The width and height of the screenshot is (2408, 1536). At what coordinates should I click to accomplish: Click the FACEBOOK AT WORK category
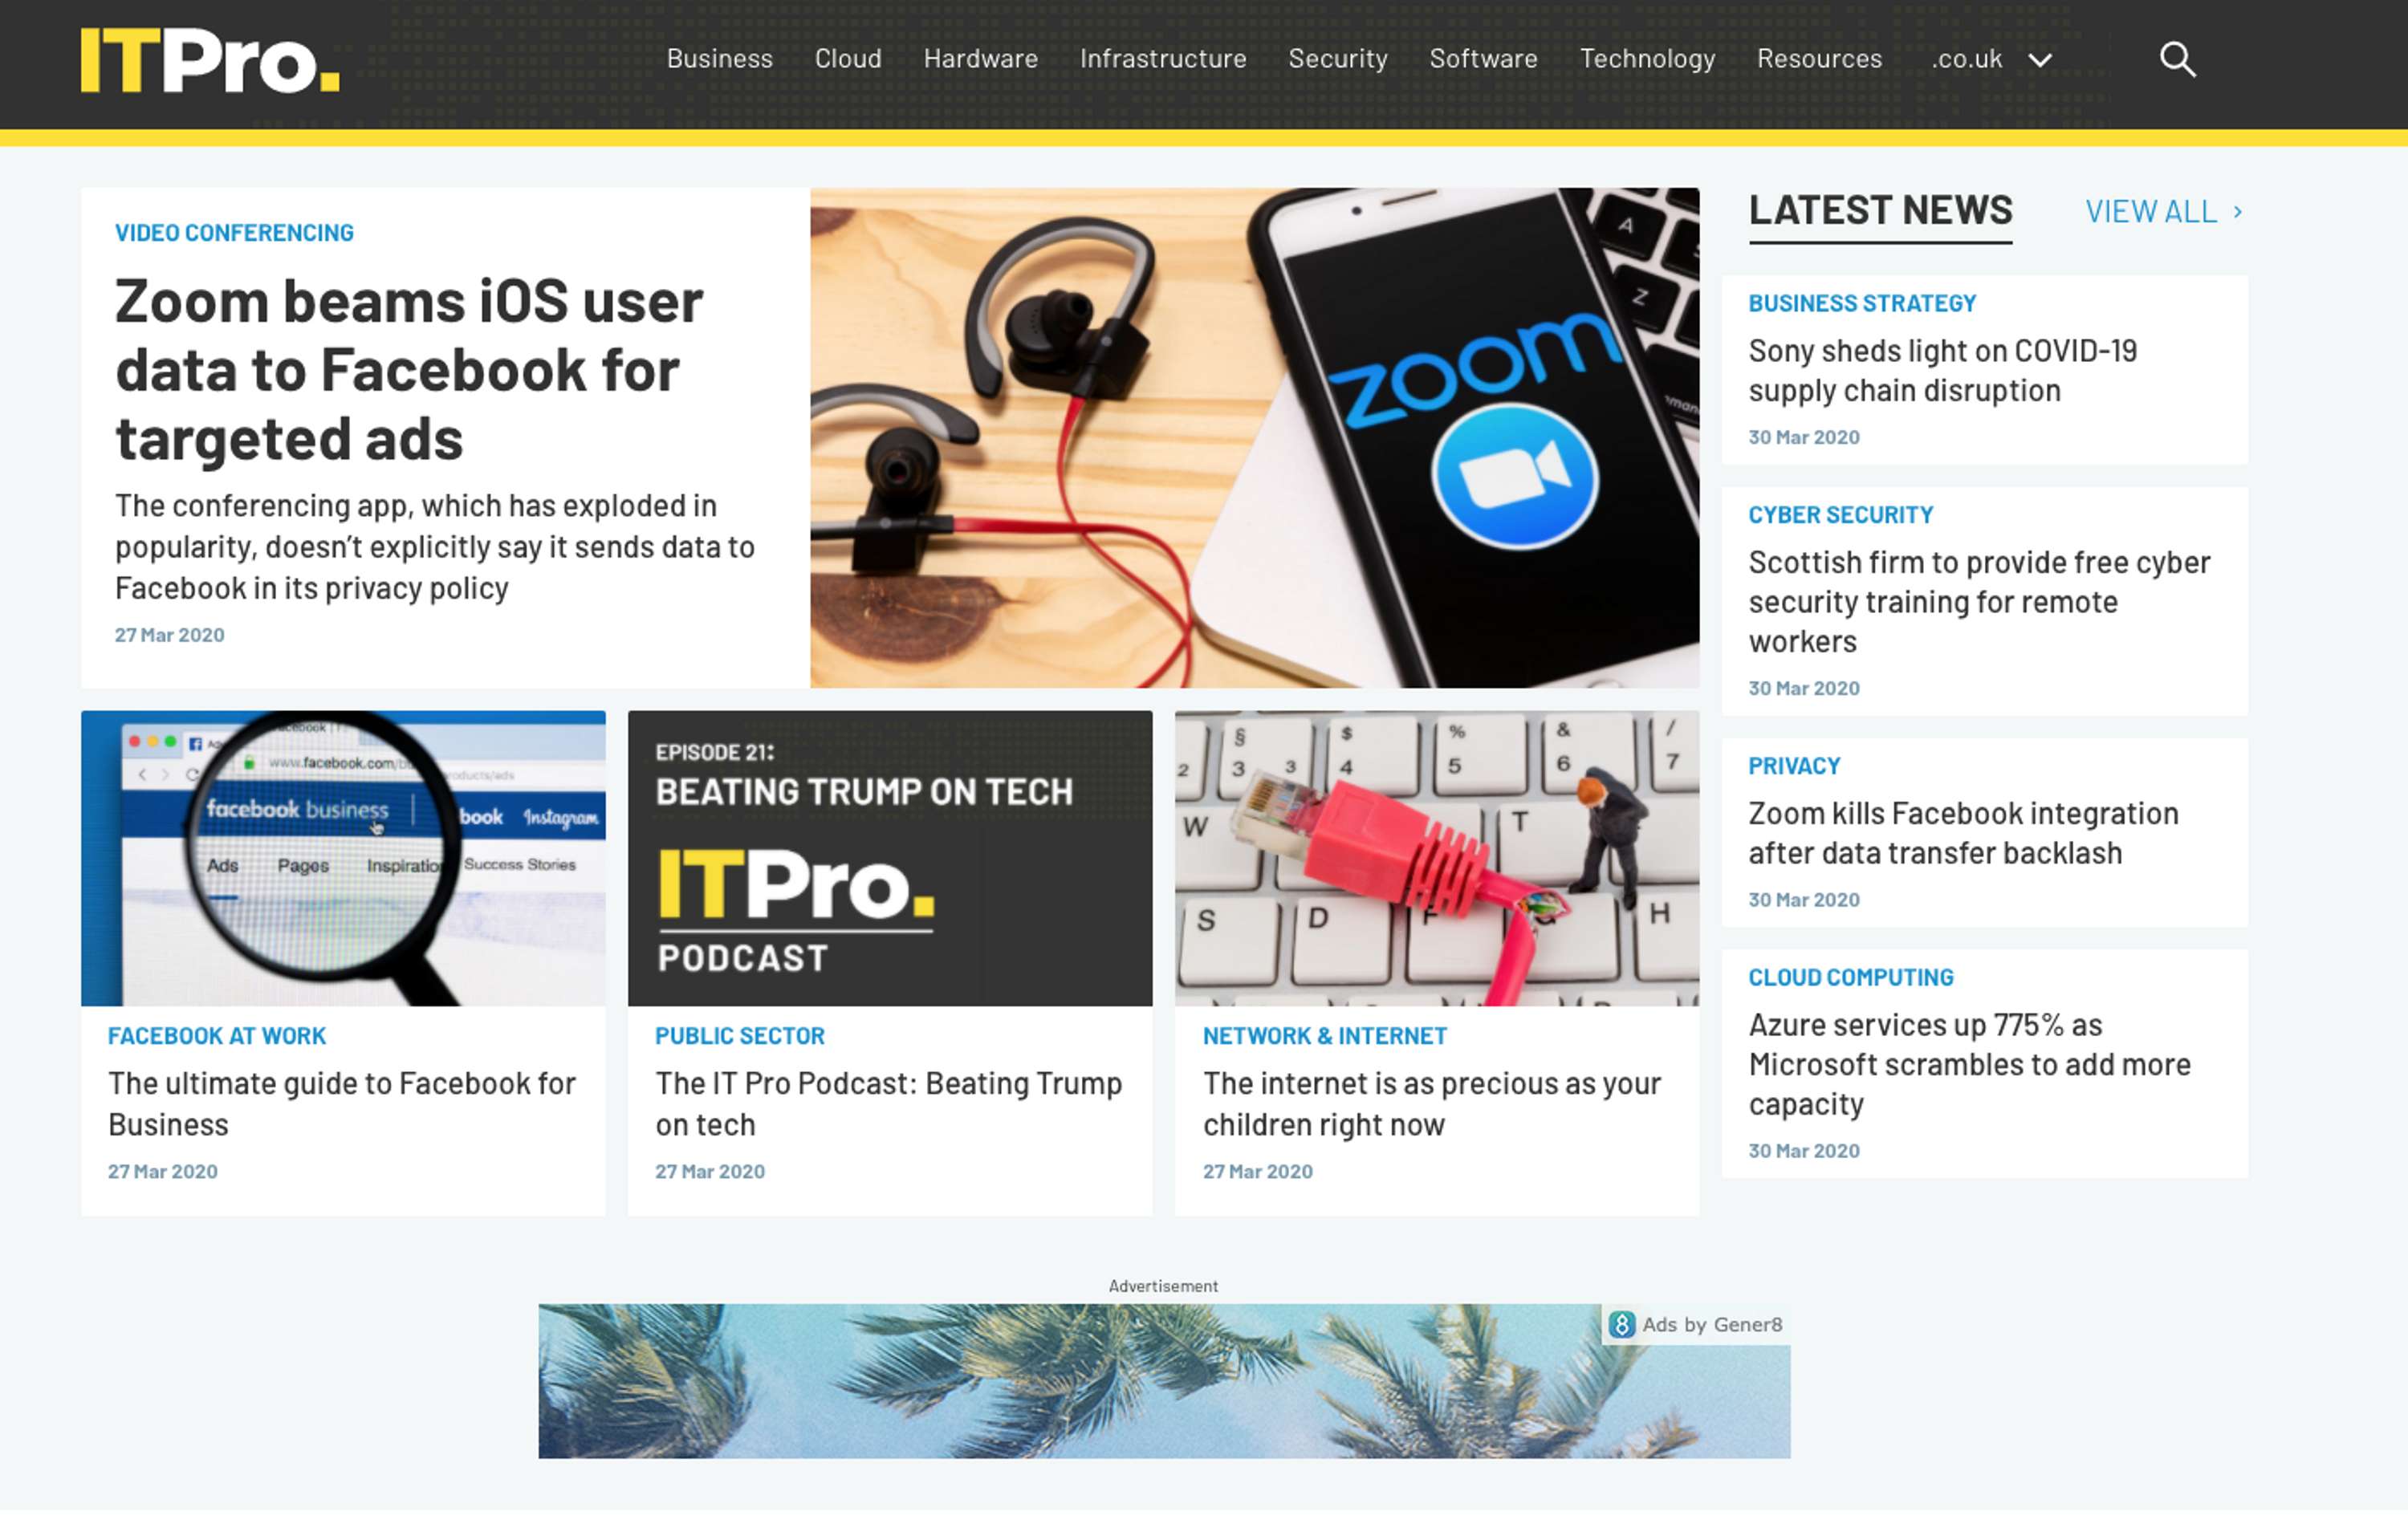click(217, 1035)
